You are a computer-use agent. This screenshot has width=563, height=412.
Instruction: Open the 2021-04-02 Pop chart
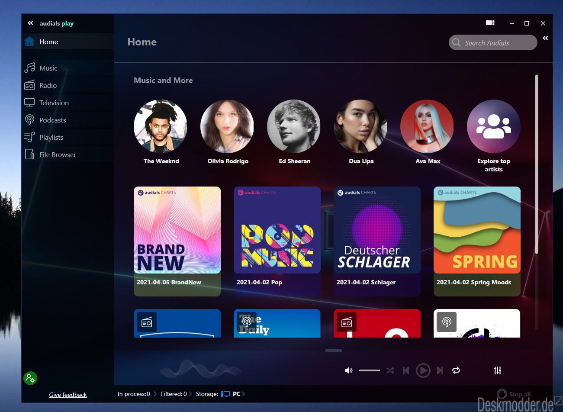[277, 241]
